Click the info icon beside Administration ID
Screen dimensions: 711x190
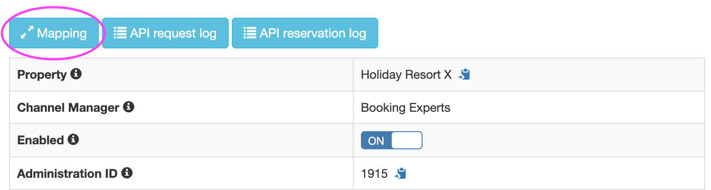[127, 173]
